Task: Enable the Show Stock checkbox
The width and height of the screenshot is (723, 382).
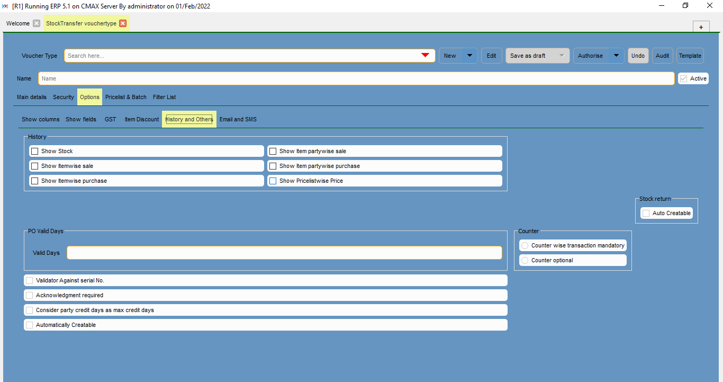Action: pos(35,151)
